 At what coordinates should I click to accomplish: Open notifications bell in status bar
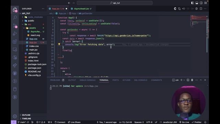[205, 122]
